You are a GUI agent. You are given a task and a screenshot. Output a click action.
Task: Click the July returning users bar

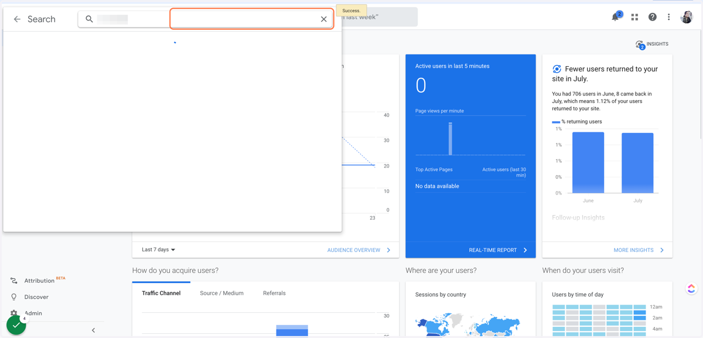[637, 163]
